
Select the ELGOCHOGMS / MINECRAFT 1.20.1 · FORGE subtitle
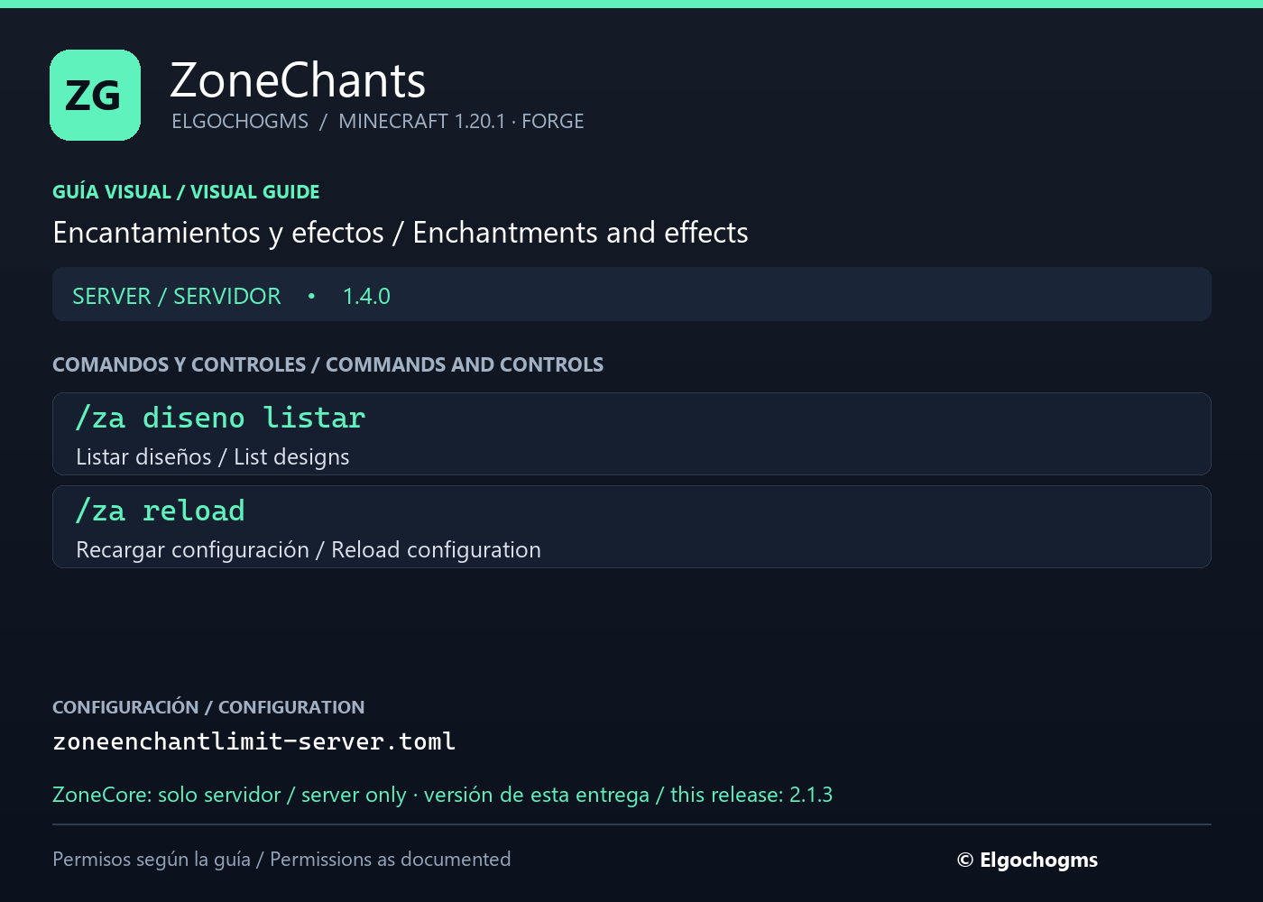coord(378,121)
